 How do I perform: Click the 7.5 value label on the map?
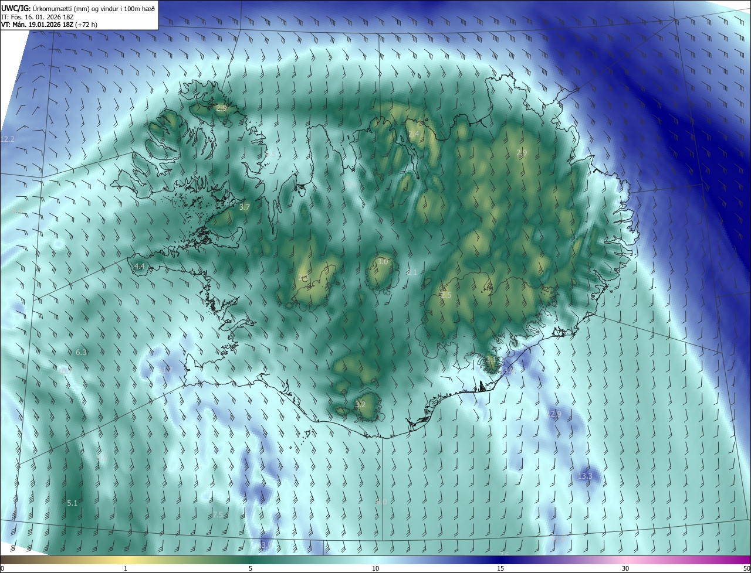click(x=217, y=514)
